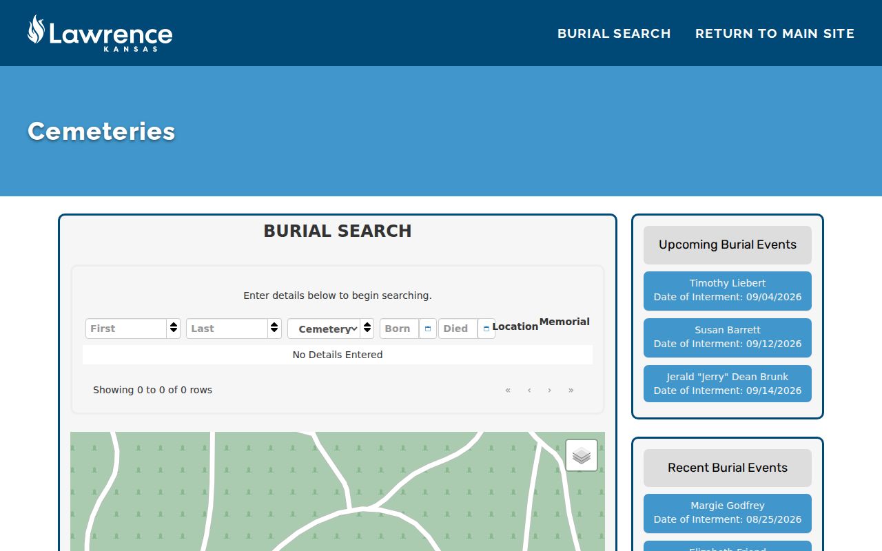Viewport: 882px width, 551px height.
Task: Open the Died date calendar picker
Action: [486, 329]
